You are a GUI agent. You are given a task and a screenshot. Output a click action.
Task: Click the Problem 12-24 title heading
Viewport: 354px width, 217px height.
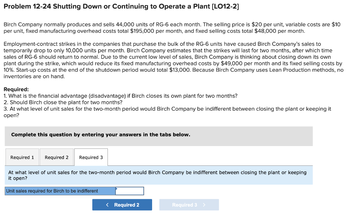tap(121, 6)
